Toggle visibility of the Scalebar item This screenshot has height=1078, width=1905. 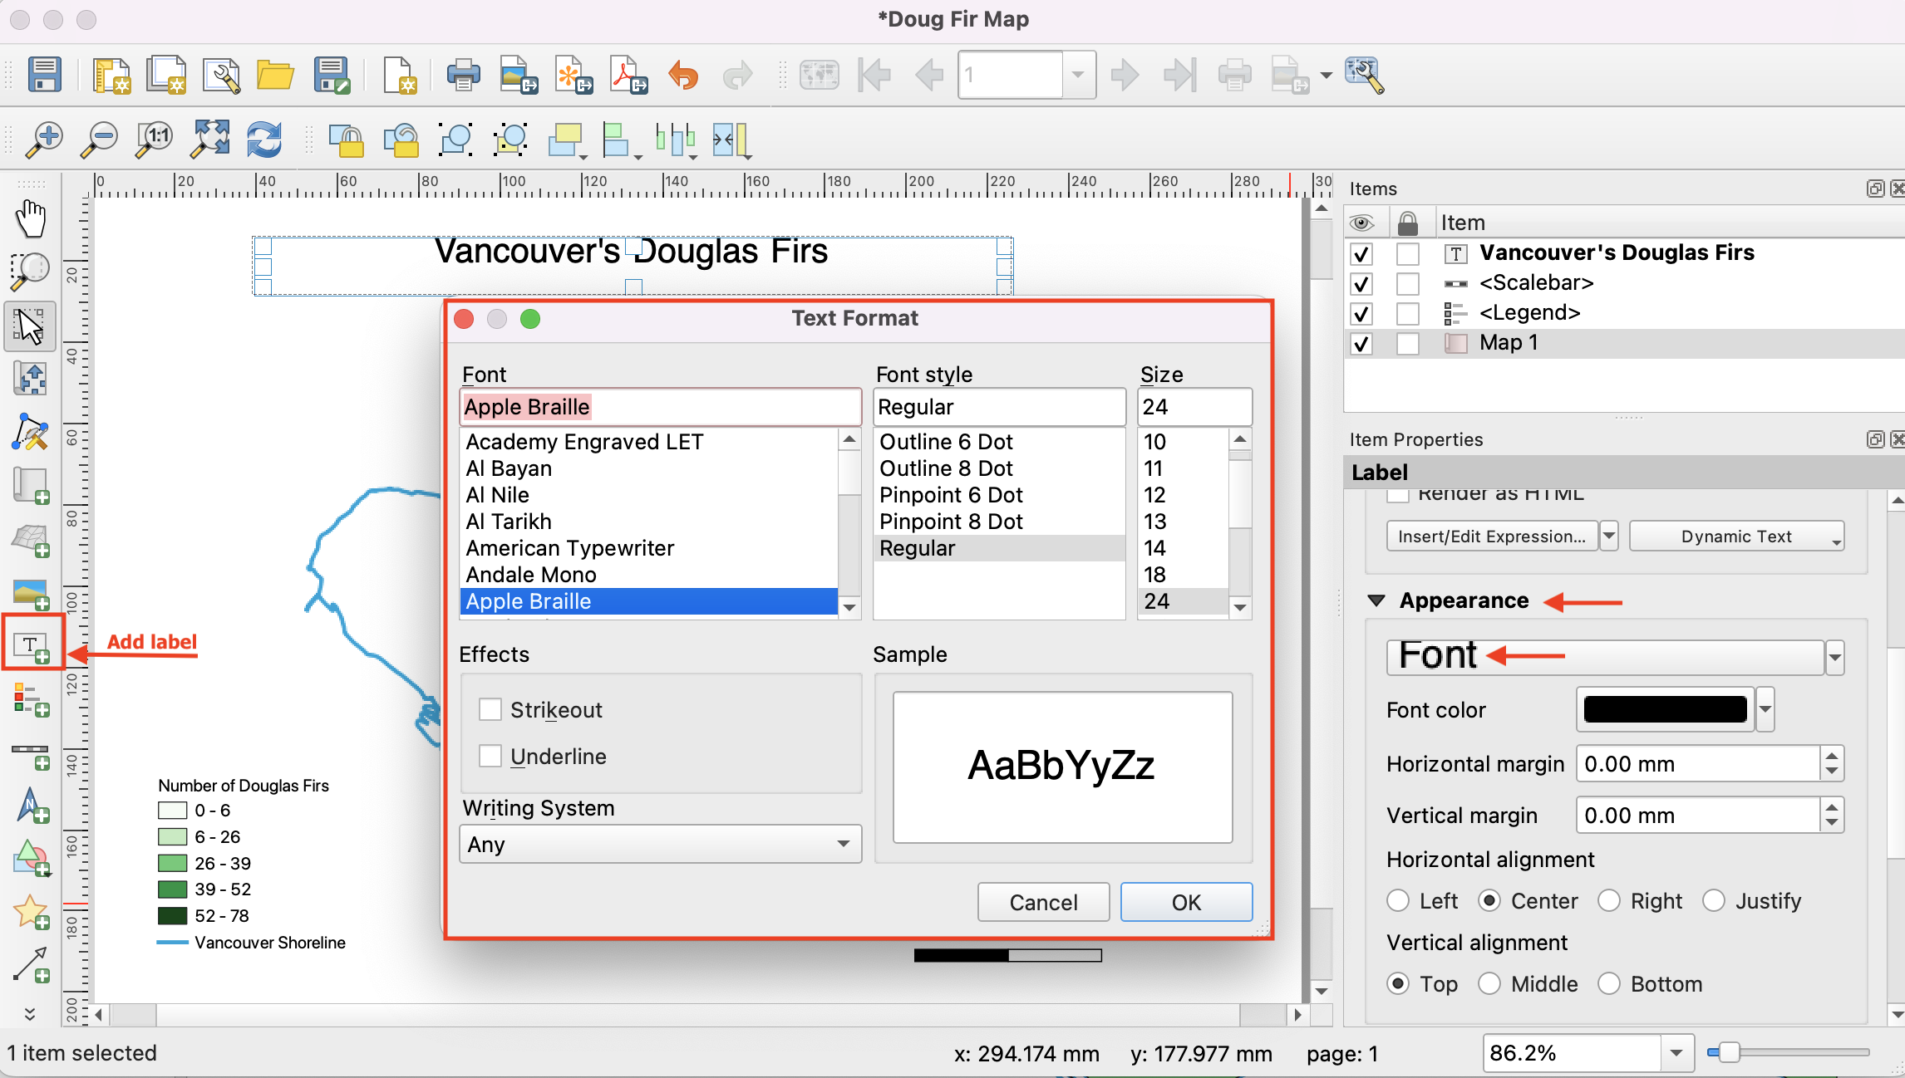(x=1361, y=284)
